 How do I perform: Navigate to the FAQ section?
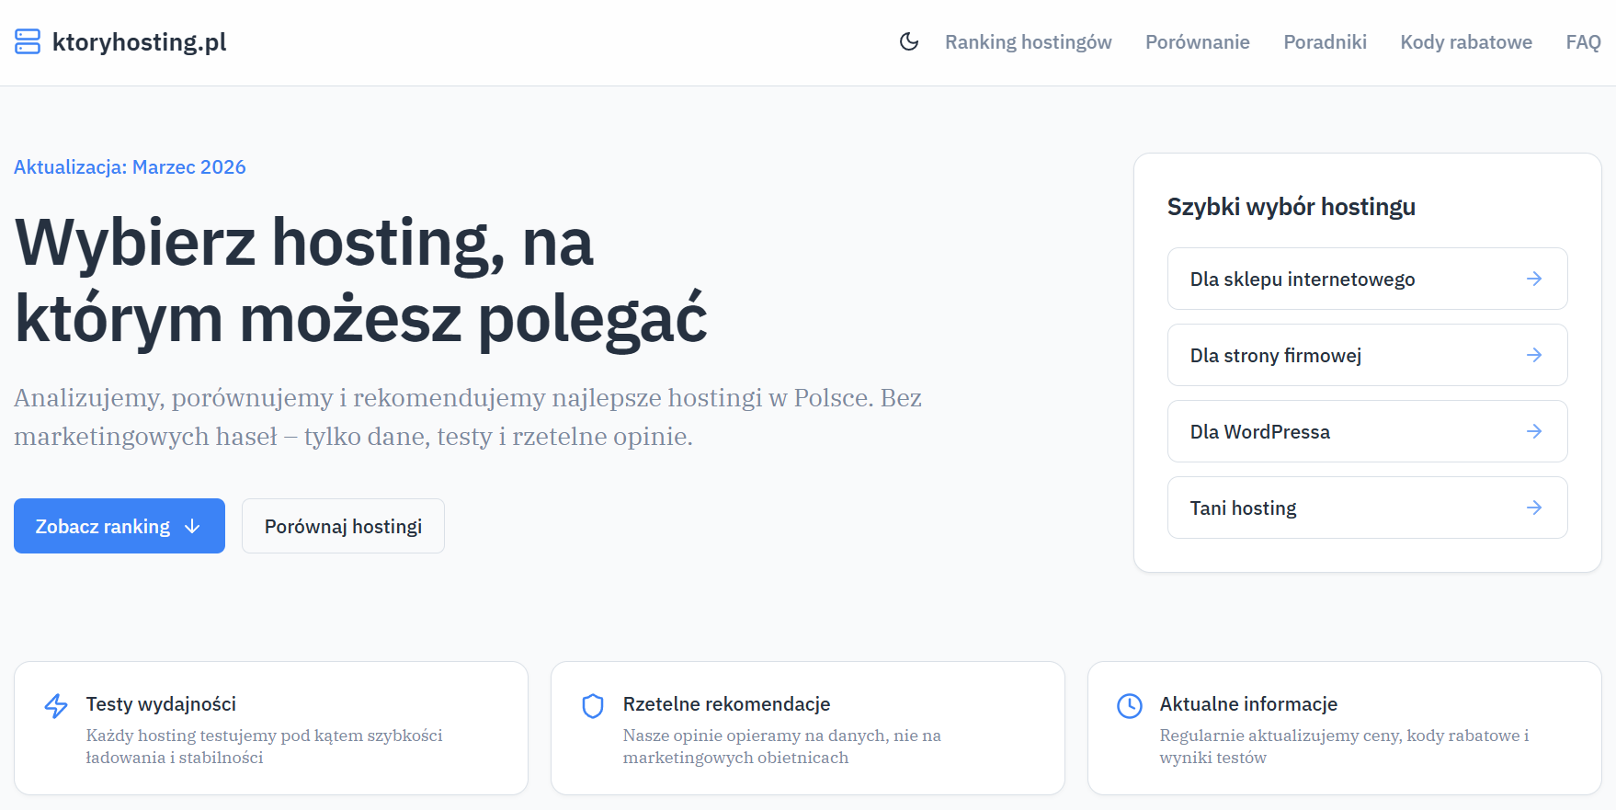coord(1583,42)
